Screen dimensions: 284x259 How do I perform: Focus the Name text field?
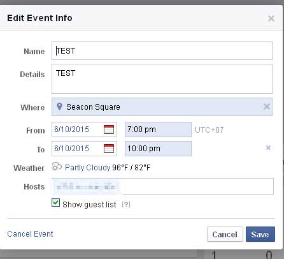pos(162,51)
